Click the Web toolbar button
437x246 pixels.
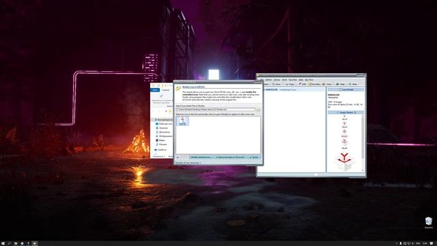click(x=352, y=84)
